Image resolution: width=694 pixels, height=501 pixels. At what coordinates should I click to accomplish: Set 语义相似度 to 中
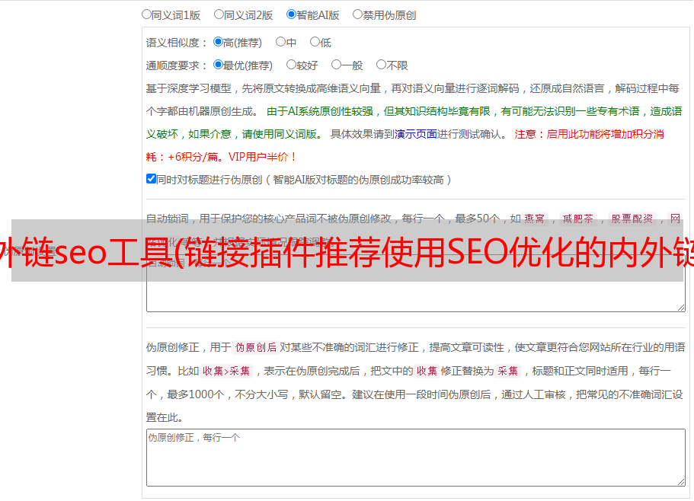(280, 42)
